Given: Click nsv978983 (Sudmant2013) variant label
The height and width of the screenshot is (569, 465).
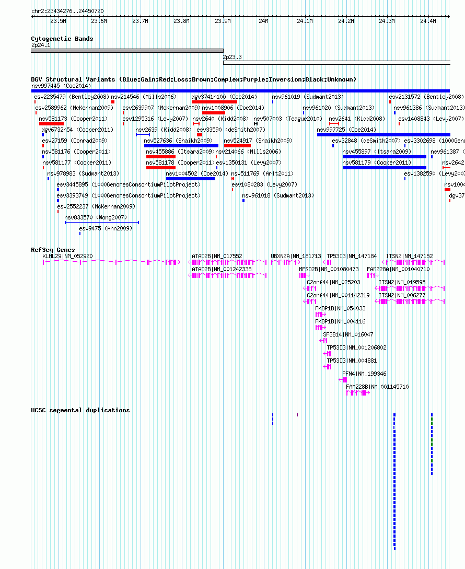Looking at the screenshot, I should coord(83,173).
